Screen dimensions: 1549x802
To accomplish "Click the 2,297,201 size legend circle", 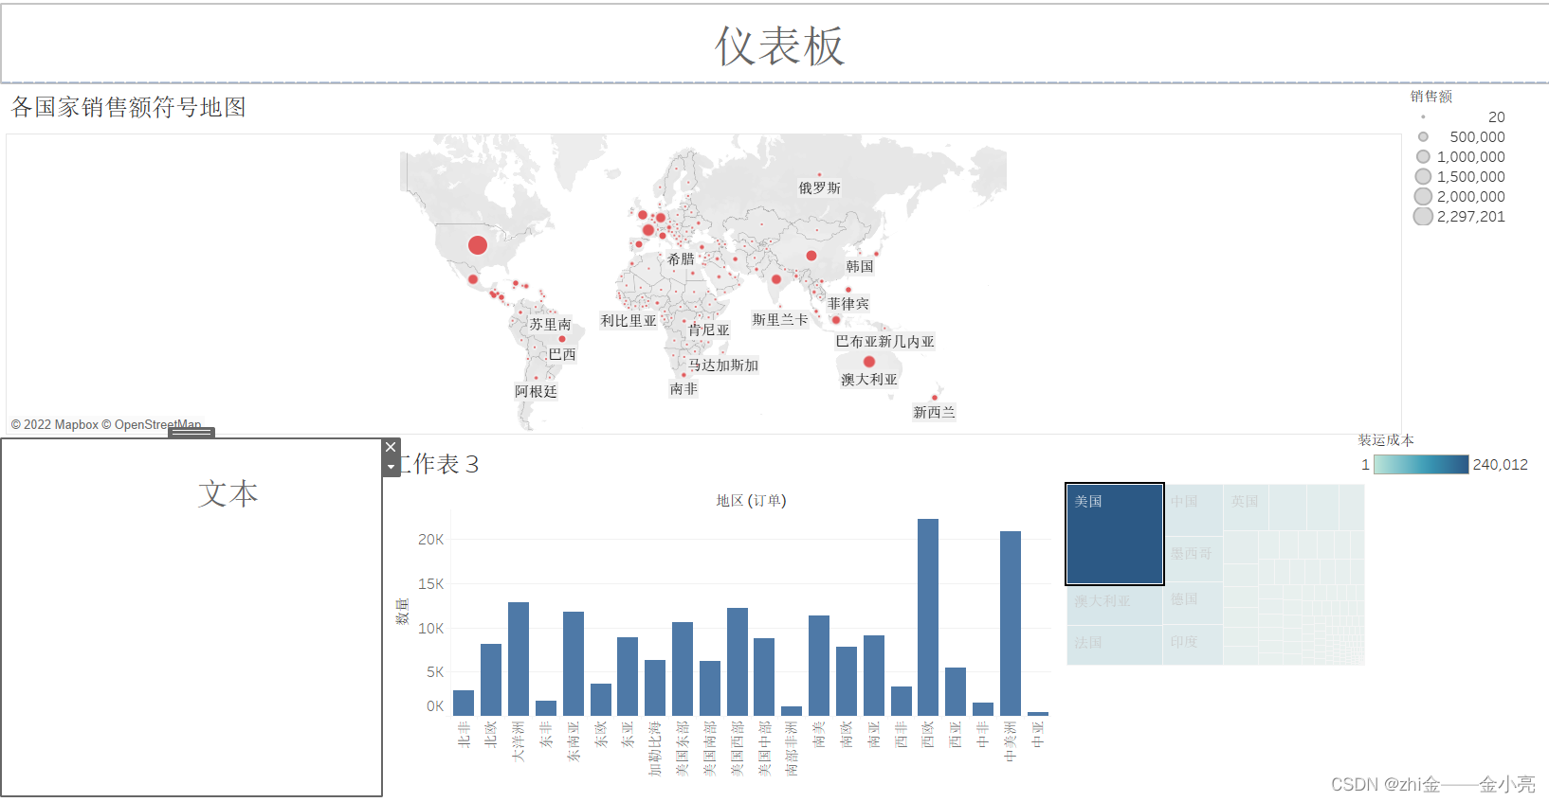I will pos(1423,216).
